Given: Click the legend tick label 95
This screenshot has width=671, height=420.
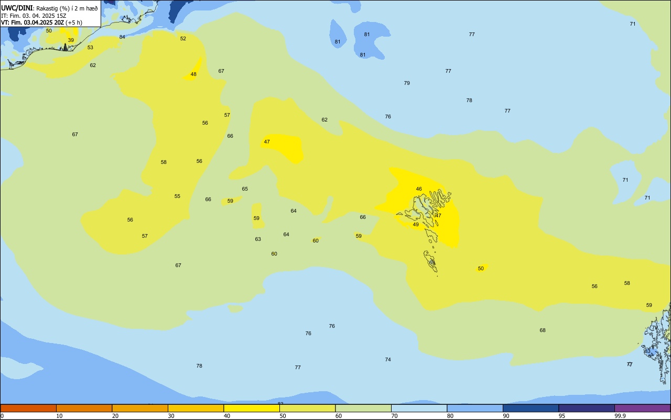Looking at the screenshot, I should [562, 416].
